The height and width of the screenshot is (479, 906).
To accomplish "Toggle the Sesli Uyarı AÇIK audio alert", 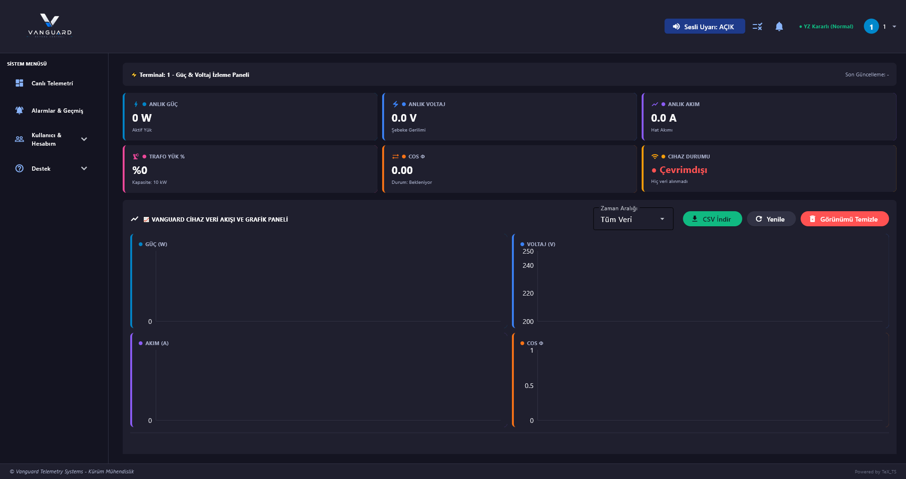I will pyautogui.click(x=705, y=26).
